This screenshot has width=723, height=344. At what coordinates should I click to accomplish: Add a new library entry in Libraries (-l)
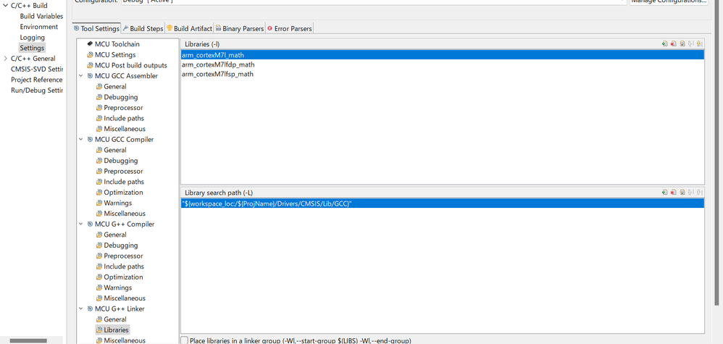pos(664,43)
